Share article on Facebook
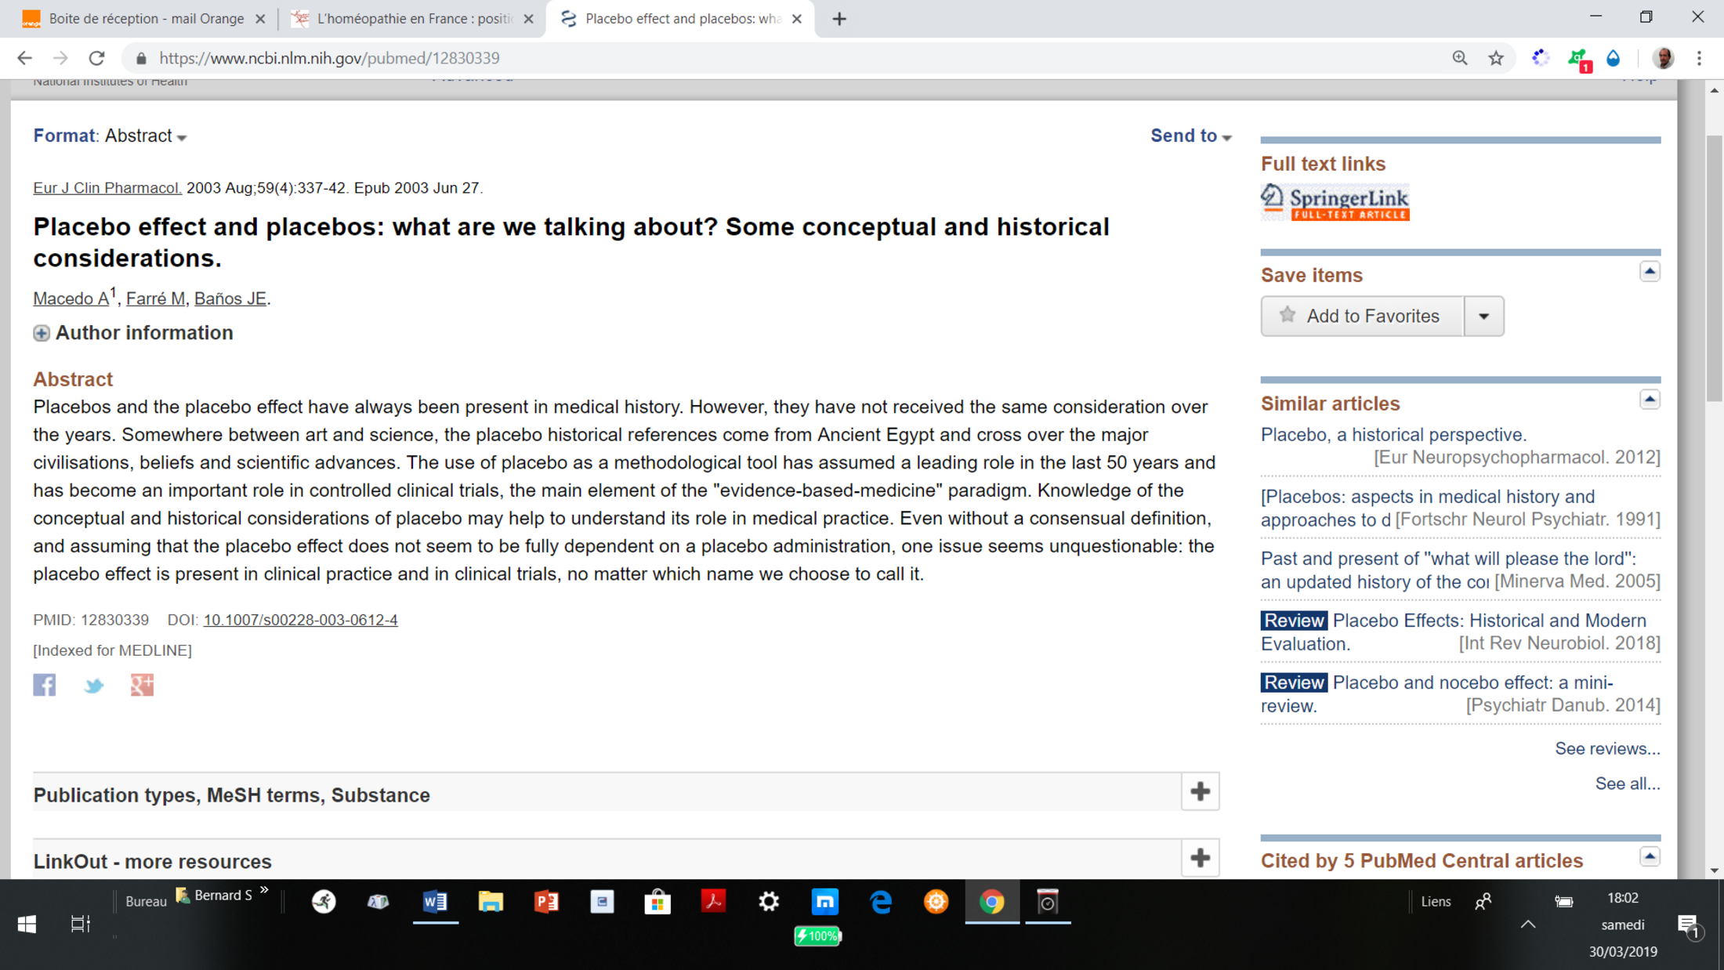Screen dimensions: 1724x970 [x=45, y=685]
